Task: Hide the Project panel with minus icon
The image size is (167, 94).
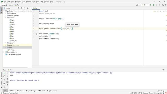Action: point(31,8)
